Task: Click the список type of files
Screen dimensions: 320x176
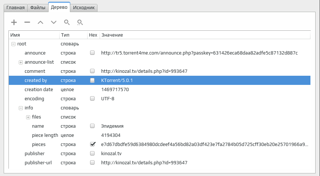Action: [68, 117]
